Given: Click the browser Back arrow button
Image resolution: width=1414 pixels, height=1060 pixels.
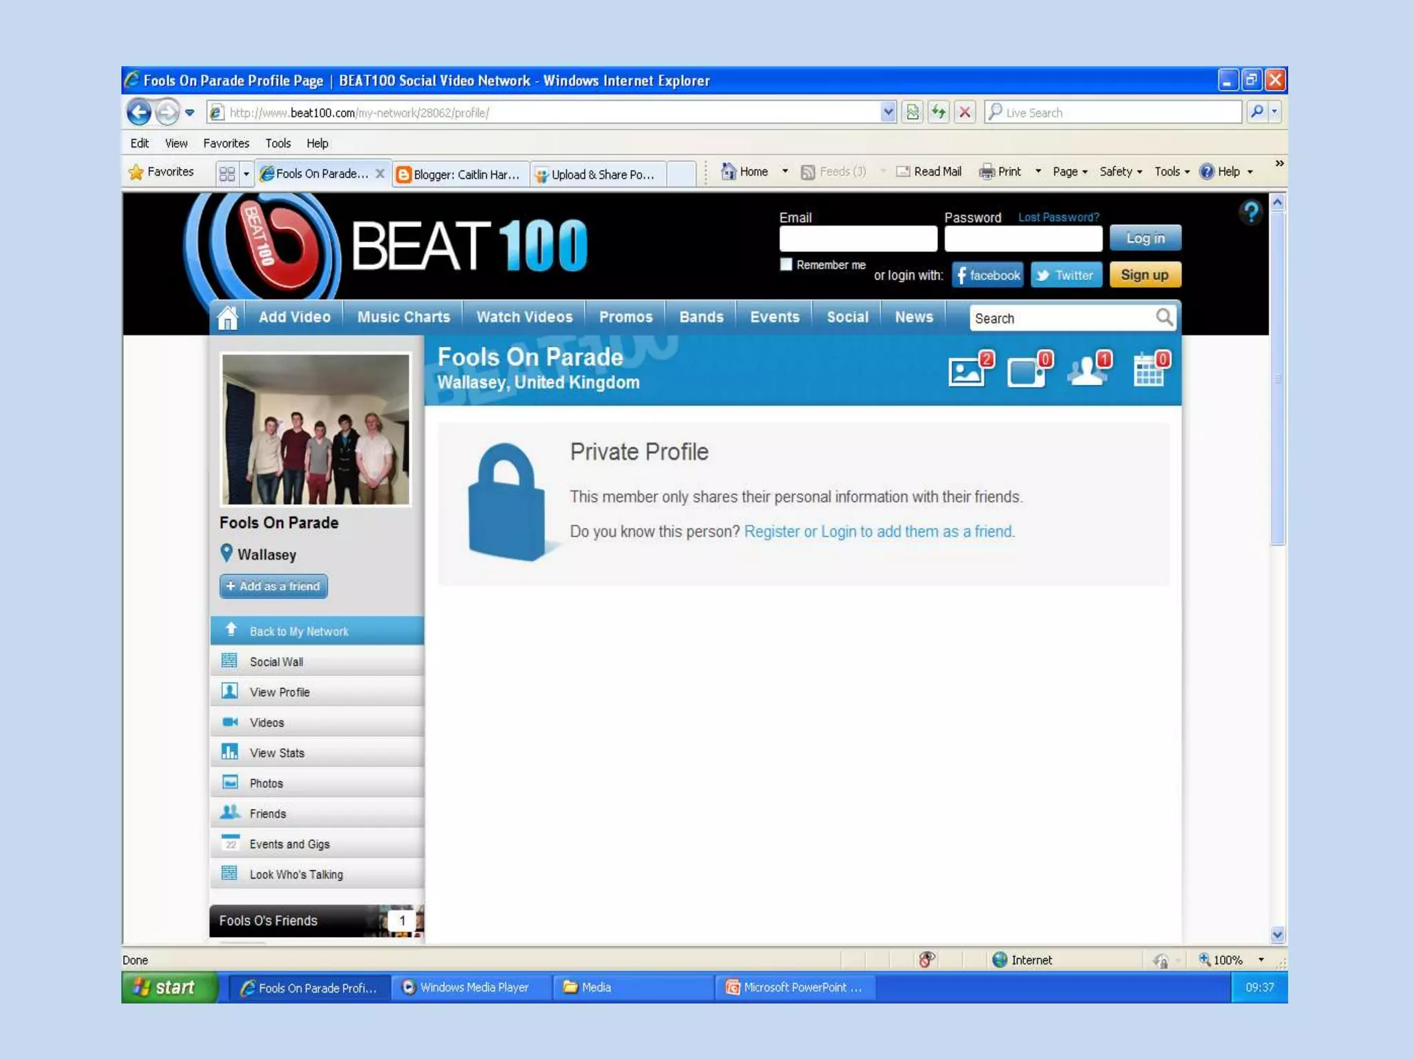Looking at the screenshot, I should click(139, 112).
